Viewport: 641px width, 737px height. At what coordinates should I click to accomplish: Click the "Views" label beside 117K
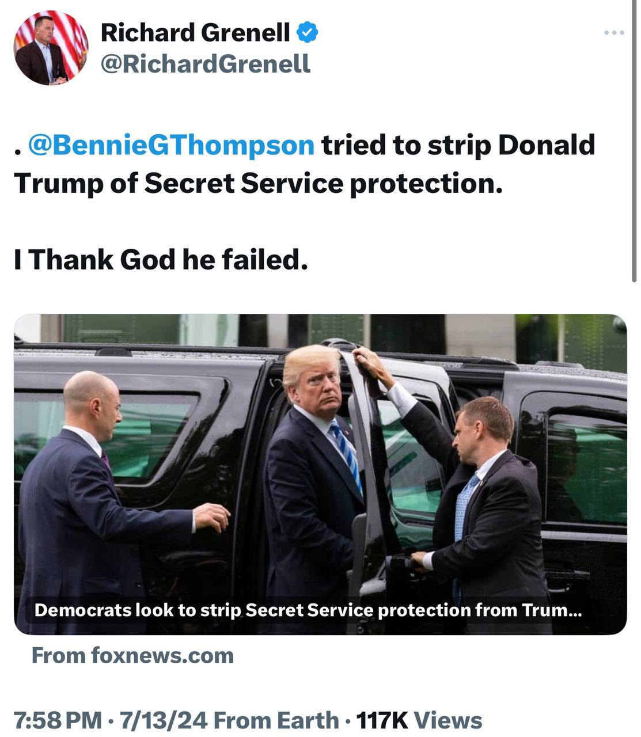pyautogui.click(x=447, y=720)
